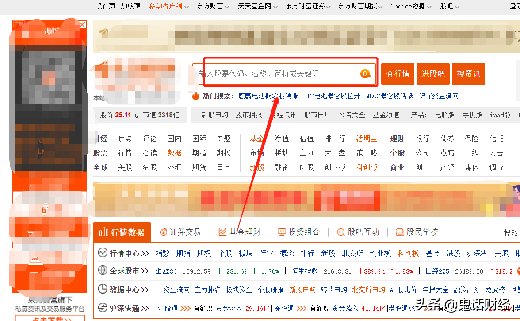This screenshot has width=520, height=321.
Task: Expand the 天天基金网 dropdown
Action: point(275,7)
